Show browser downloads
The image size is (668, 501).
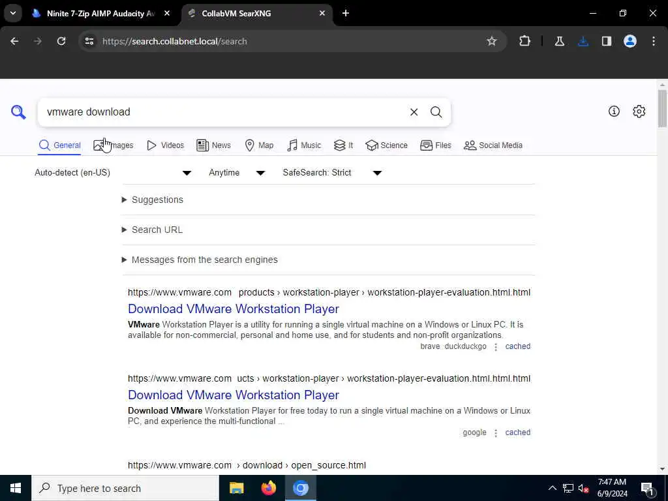click(x=583, y=41)
